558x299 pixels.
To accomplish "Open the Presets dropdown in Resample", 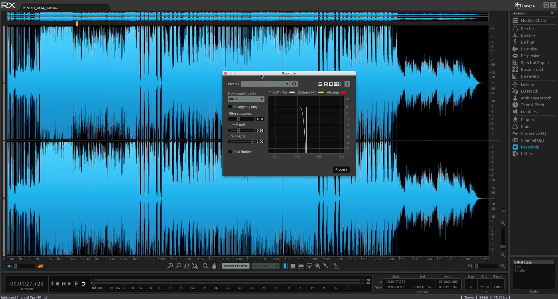I will pos(265,84).
